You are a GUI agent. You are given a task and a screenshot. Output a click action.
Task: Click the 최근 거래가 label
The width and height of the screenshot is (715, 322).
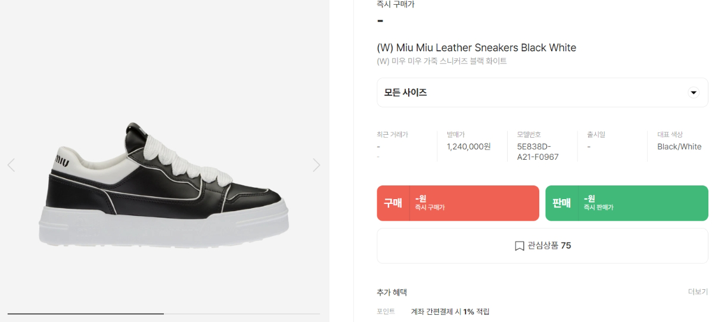point(393,135)
